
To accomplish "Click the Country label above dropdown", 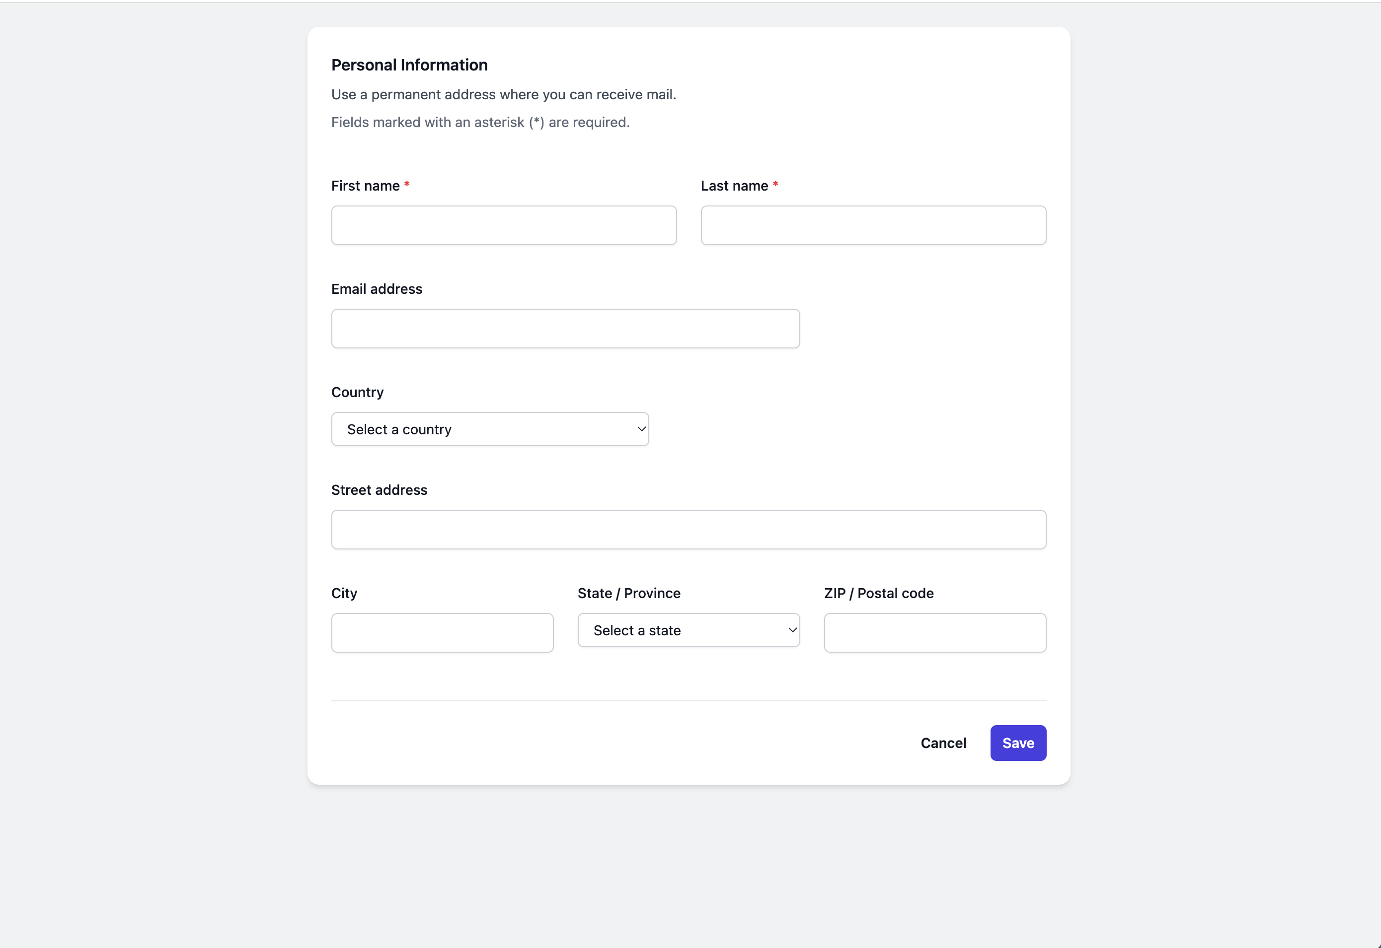I will pos(357,392).
